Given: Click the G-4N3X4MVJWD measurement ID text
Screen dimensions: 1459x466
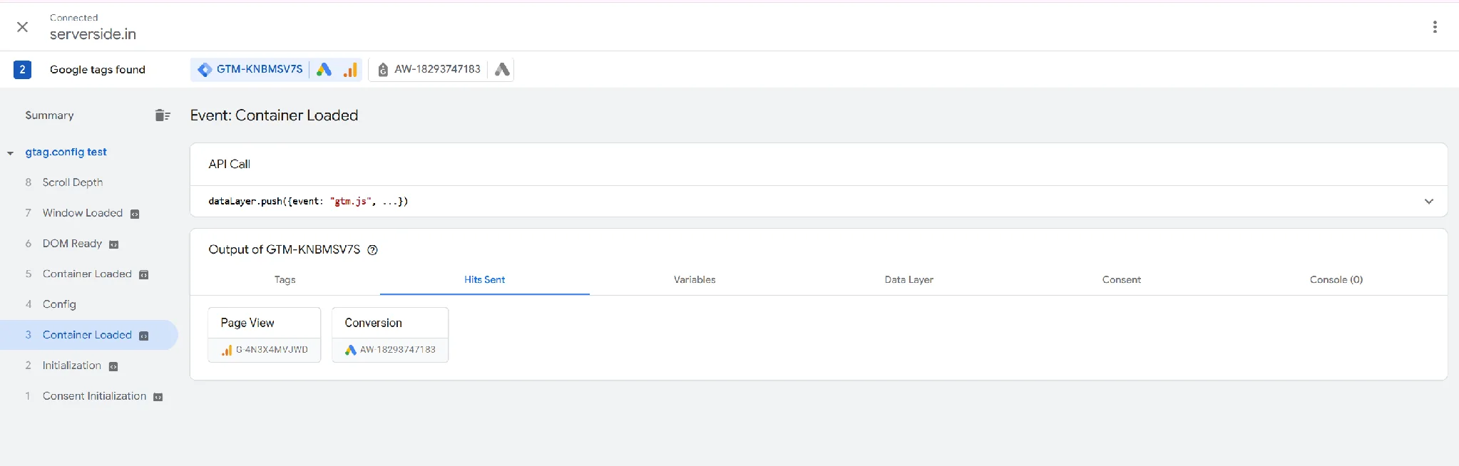Looking at the screenshot, I should click(x=272, y=350).
